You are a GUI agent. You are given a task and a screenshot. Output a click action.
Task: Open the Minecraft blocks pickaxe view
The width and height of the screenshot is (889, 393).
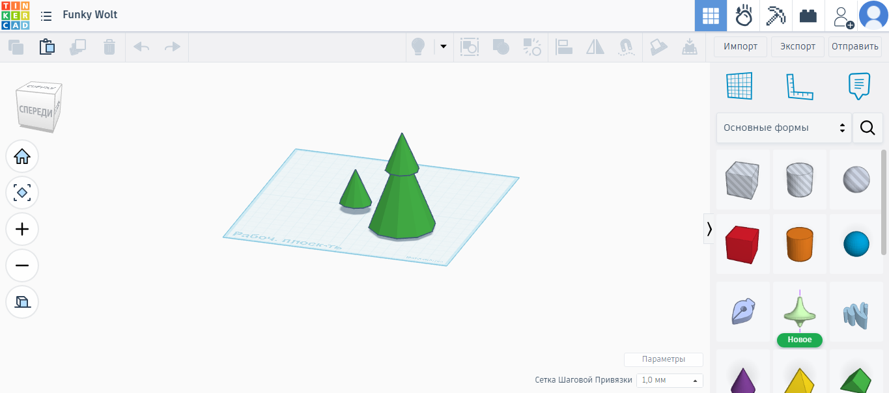776,16
